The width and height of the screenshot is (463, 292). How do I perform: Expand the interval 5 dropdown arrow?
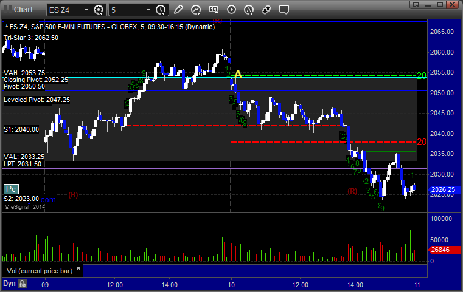click(x=148, y=10)
